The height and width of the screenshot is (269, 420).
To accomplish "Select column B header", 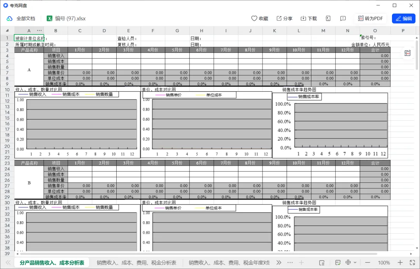I will 56,31.
